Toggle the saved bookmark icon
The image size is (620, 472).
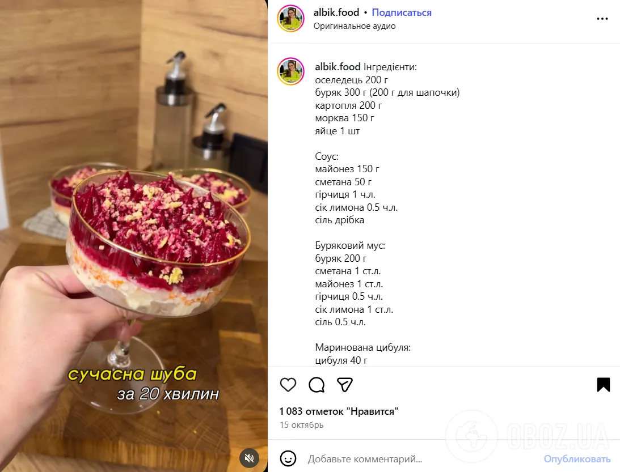(x=604, y=385)
